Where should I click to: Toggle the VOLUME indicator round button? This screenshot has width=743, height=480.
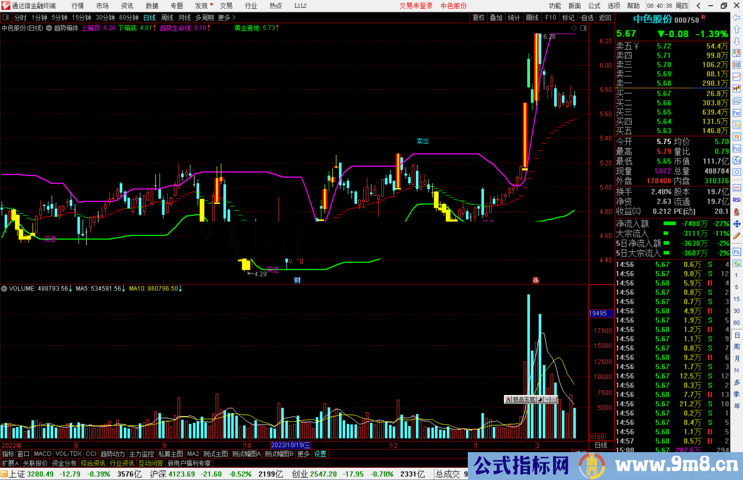pyautogui.click(x=4, y=289)
